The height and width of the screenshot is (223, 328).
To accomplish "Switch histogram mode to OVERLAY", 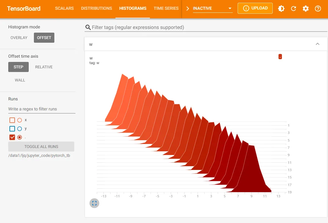I will pyautogui.click(x=19, y=38).
